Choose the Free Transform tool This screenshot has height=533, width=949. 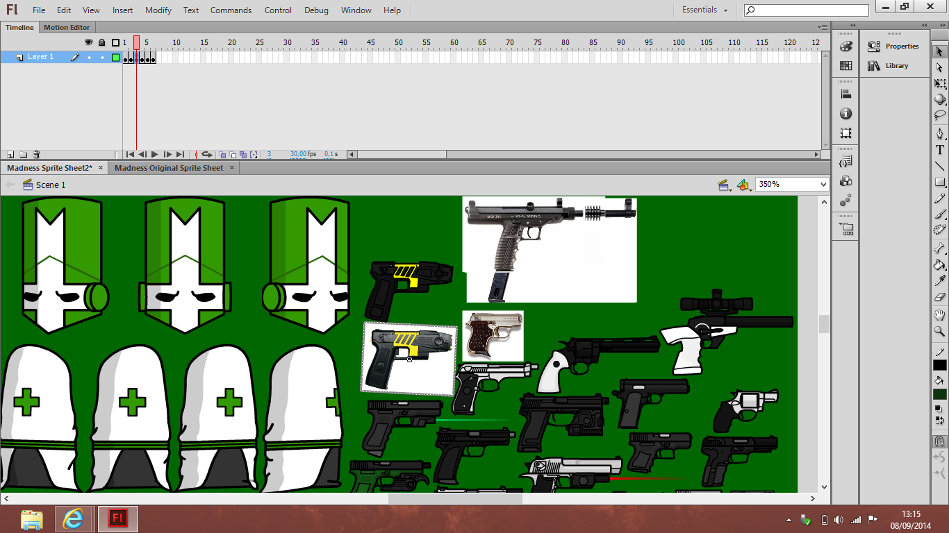[939, 84]
